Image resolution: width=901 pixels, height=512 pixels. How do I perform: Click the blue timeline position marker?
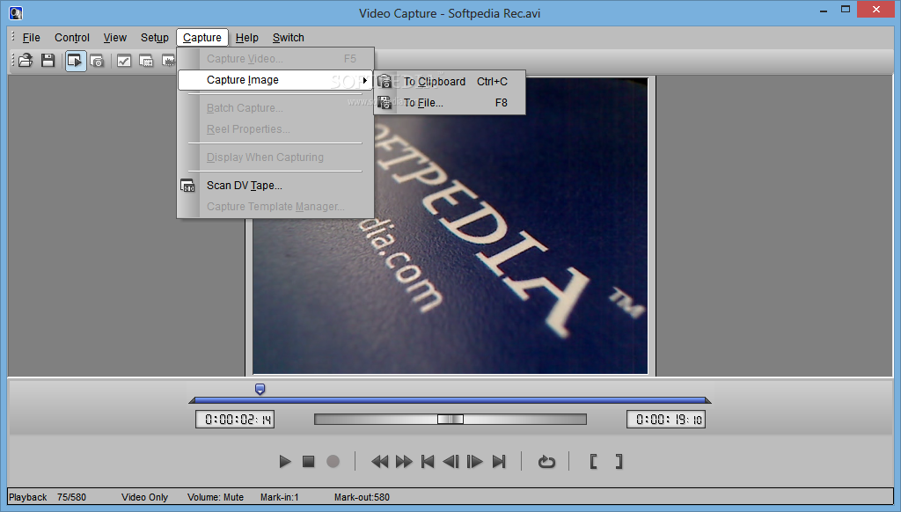260,389
